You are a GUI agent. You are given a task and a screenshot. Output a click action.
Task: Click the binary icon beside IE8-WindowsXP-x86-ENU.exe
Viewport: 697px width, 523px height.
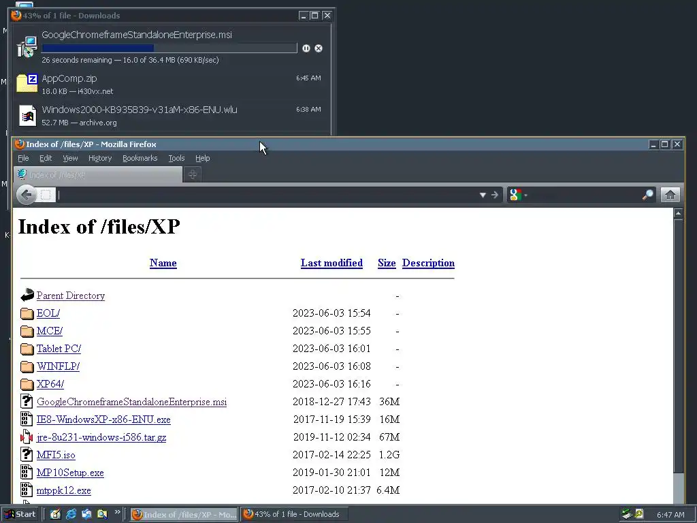pos(27,419)
